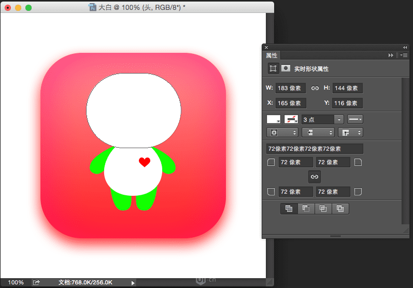This screenshot has width=413, height=288.
Task: Open the Properties panel flyout menu
Action: pos(404,55)
